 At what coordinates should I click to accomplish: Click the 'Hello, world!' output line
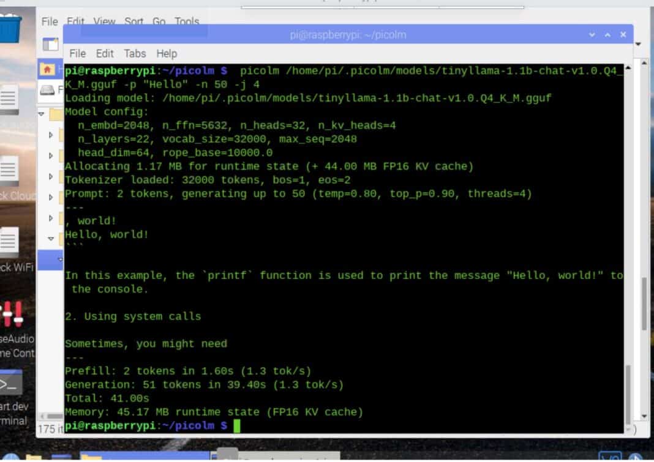(x=107, y=235)
